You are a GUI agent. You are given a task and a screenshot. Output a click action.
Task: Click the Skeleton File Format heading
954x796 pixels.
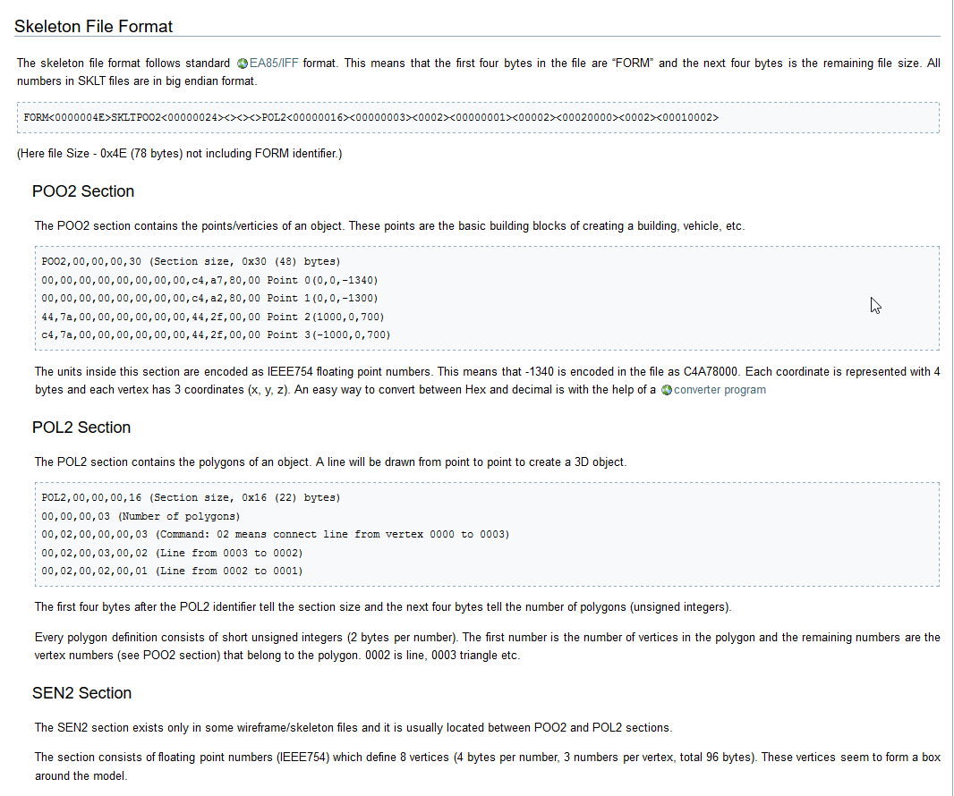coord(94,26)
